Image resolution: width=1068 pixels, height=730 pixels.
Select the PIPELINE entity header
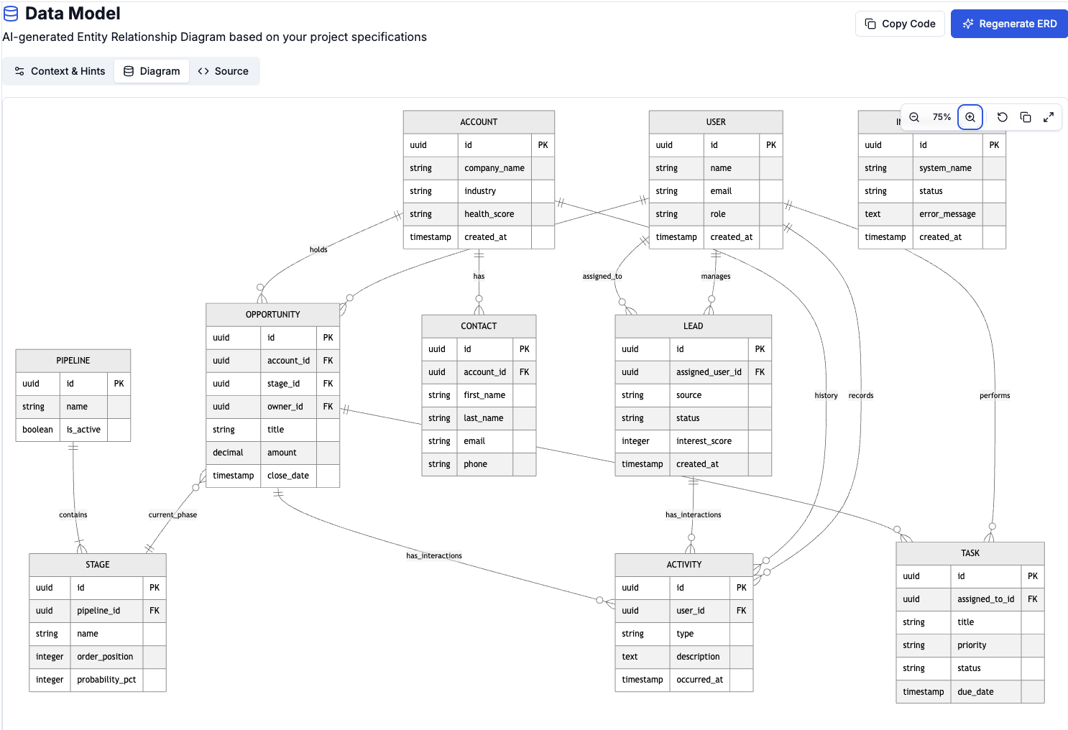point(73,361)
